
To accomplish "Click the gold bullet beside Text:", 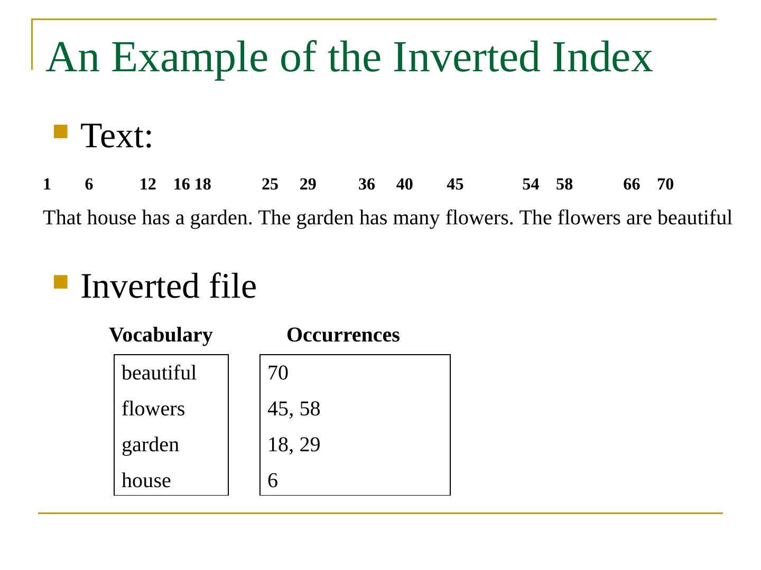I will point(61,131).
